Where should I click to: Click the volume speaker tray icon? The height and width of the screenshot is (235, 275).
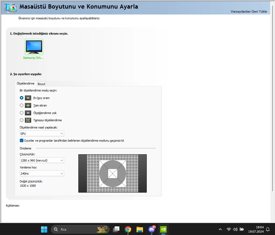pyautogui.click(x=235, y=229)
